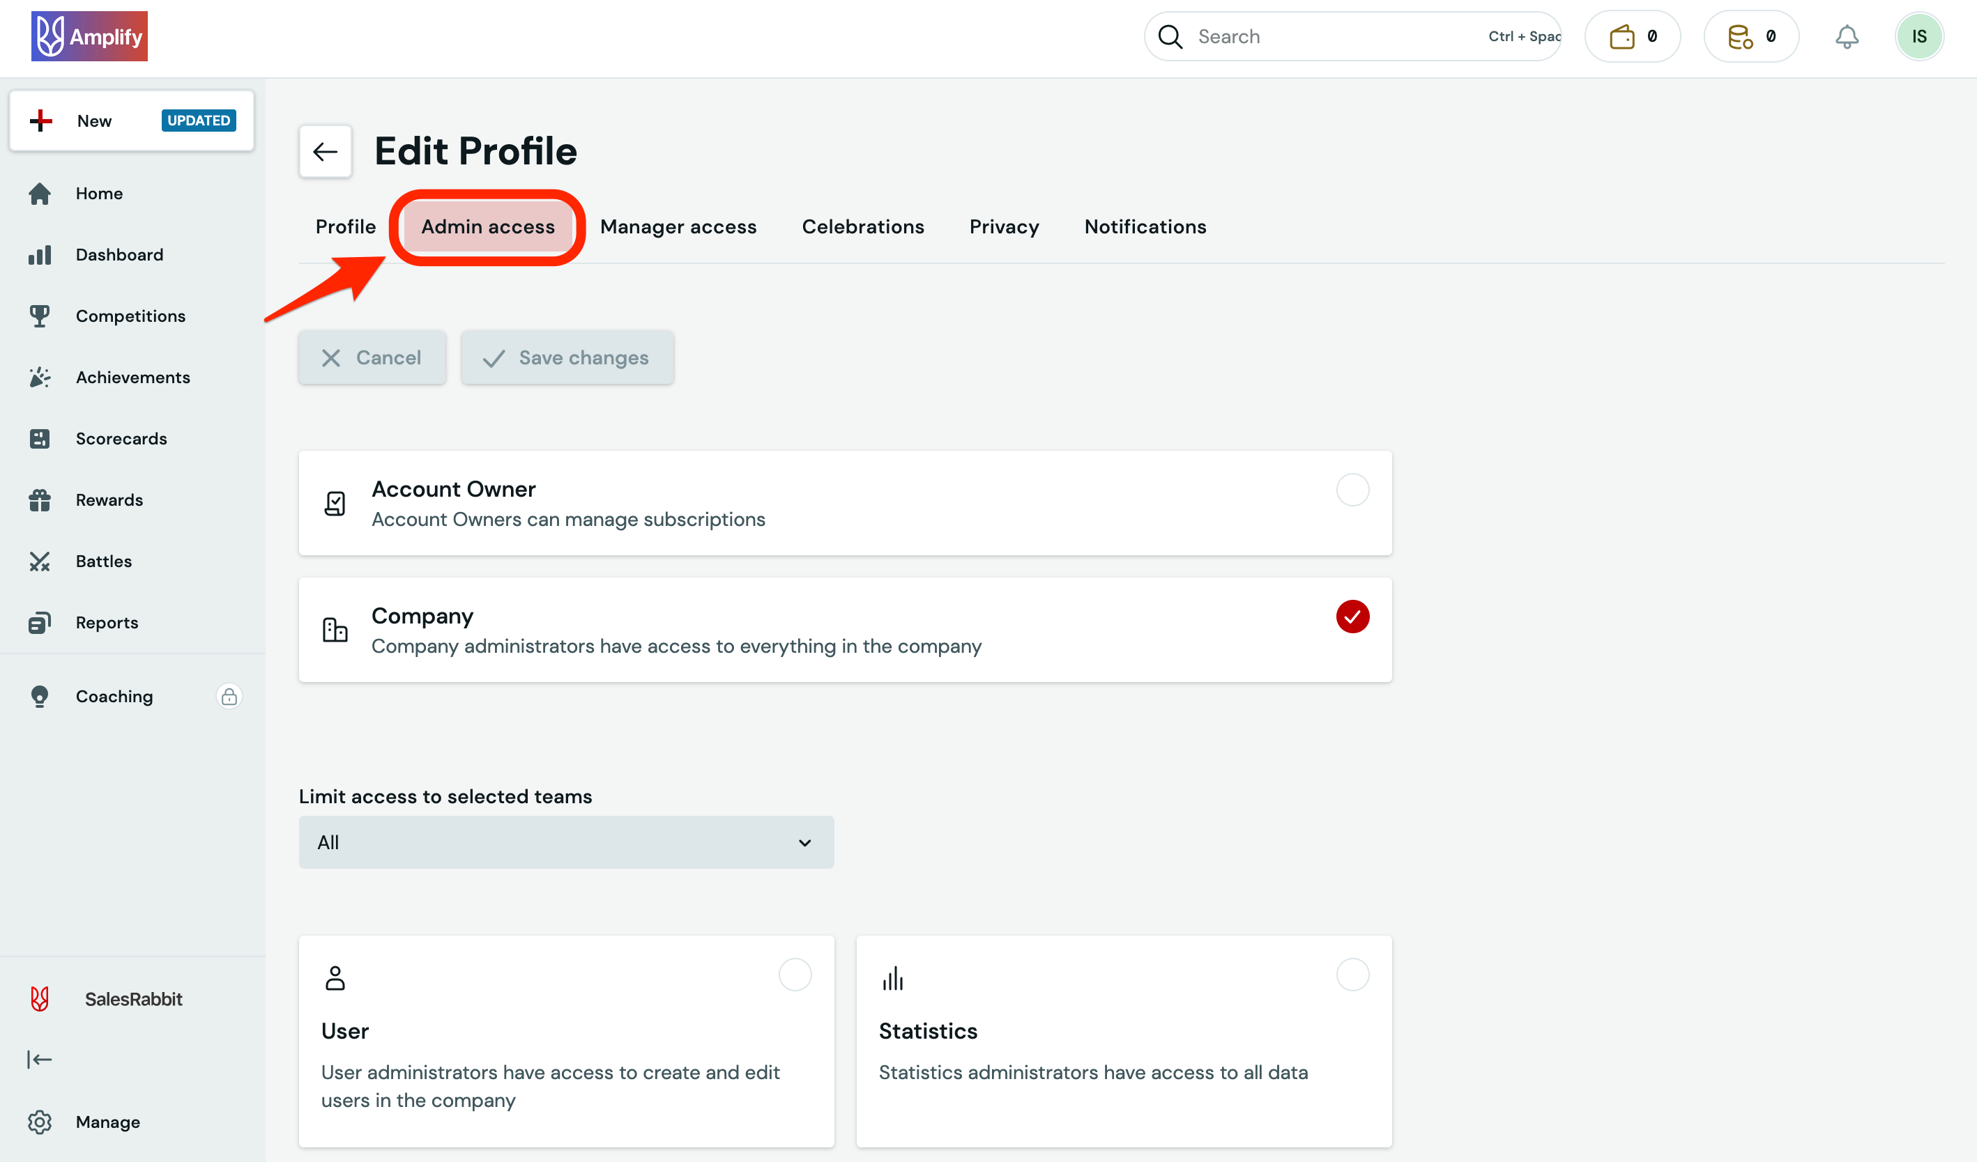Click the Coaching lock icon

(228, 696)
